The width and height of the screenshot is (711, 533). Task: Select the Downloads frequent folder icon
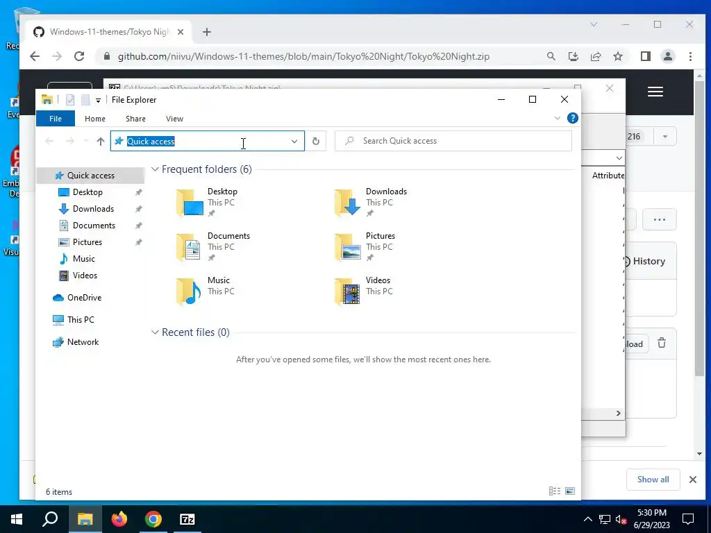348,202
